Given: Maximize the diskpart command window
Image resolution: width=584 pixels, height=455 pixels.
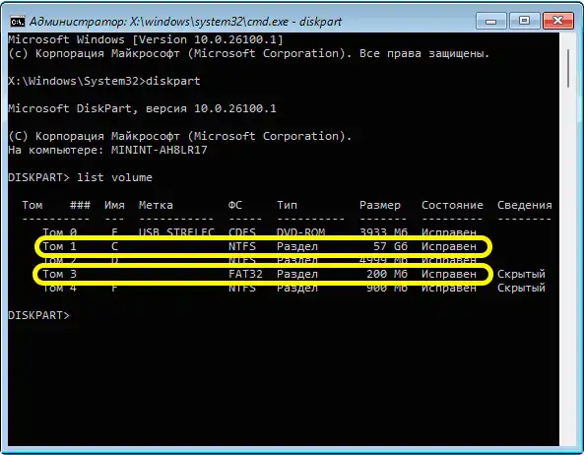Looking at the screenshot, I should coord(524,21).
